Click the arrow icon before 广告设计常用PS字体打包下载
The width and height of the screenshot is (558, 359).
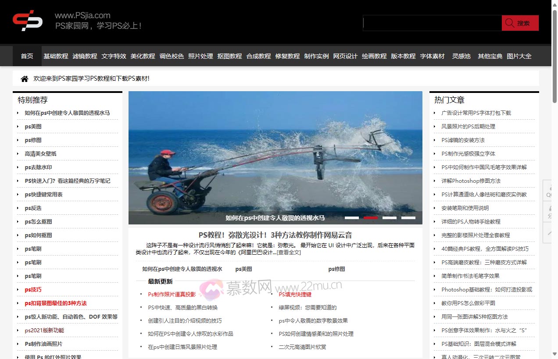tap(434, 113)
